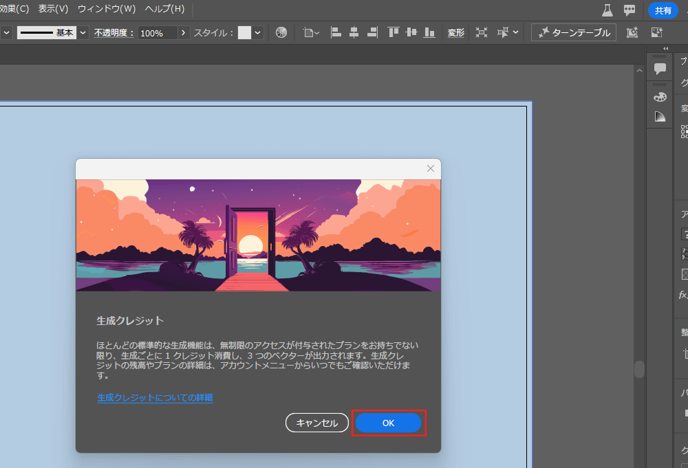This screenshot has height=468, width=688.
Task: Open the 表示(V) menu
Action: point(53,9)
